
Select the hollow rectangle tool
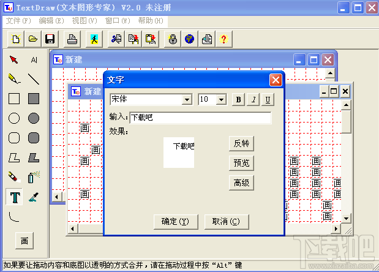click(x=14, y=99)
